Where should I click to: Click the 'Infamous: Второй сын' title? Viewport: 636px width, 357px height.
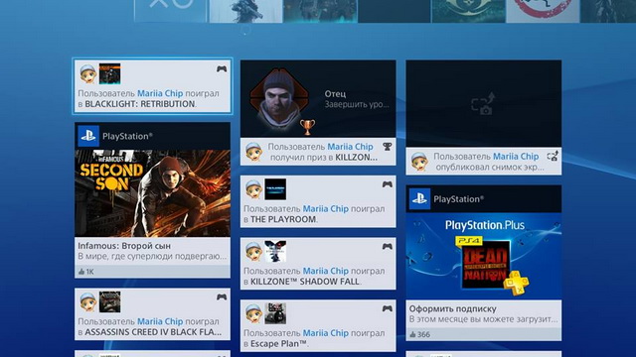click(x=124, y=246)
